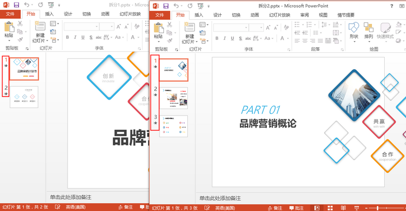Click the Reset slide icon in 拆分2 window

point(202,33)
